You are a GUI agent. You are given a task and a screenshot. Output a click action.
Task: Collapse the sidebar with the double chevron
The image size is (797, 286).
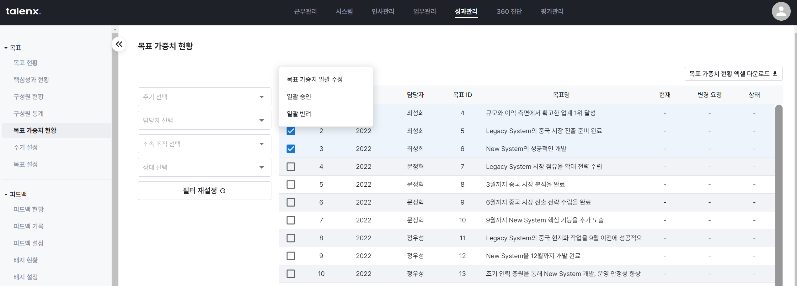click(x=119, y=44)
